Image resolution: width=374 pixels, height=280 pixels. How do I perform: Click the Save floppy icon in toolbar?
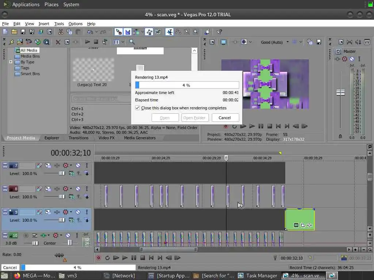click(23, 32)
